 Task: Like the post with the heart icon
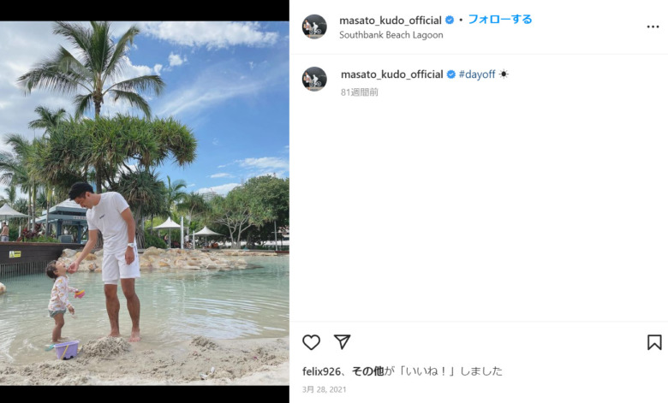tap(311, 342)
